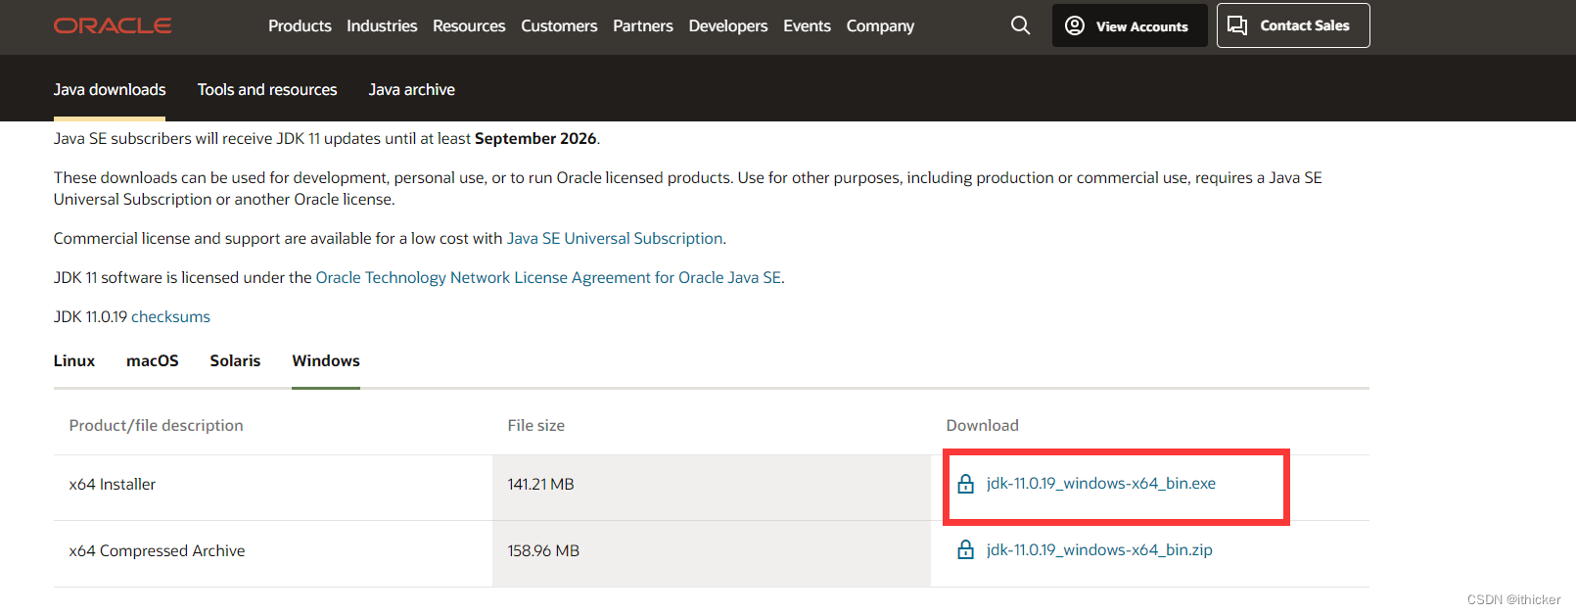Click the Product/file description column header

pyautogui.click(x=156, y=425)
